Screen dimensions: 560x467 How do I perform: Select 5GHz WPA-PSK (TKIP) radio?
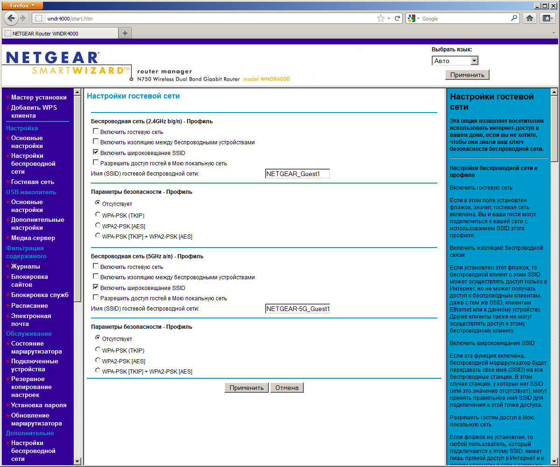click(98, 349)
